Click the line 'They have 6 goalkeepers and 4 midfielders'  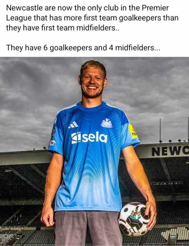click(83, 48)
